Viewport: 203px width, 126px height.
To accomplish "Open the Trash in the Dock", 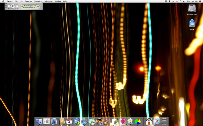I will (164, 121).
